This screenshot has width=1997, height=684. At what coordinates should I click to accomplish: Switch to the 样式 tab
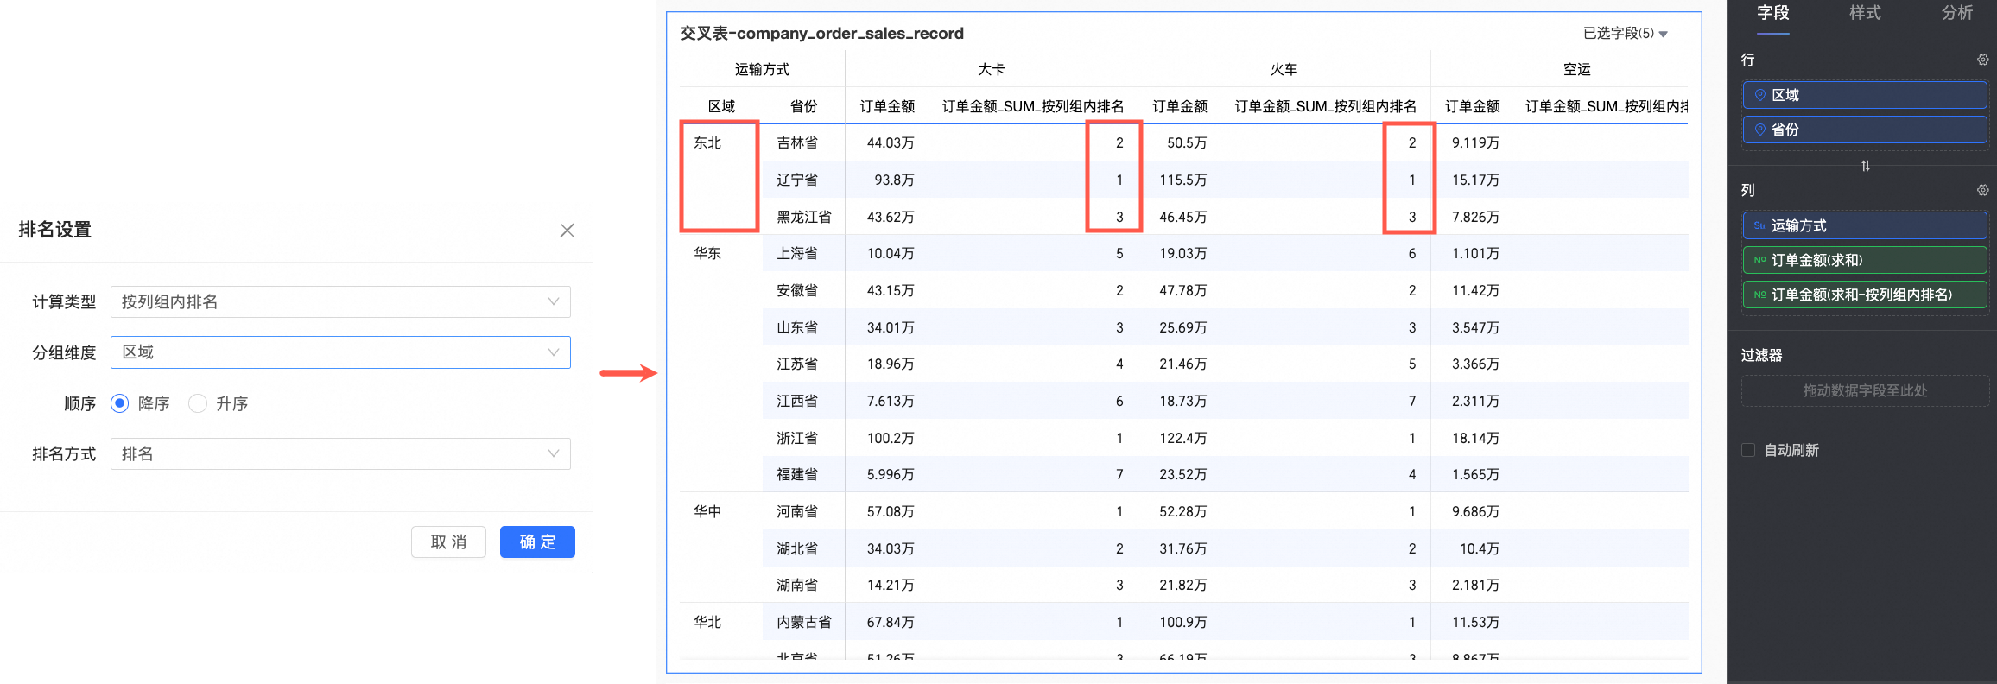tap(1865, 13)
